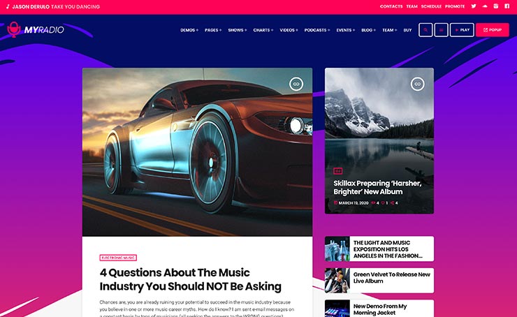Viewport: 517px width, 317px height.
Task: Click the MyRadio microphone logo
Action: point(36,29)
